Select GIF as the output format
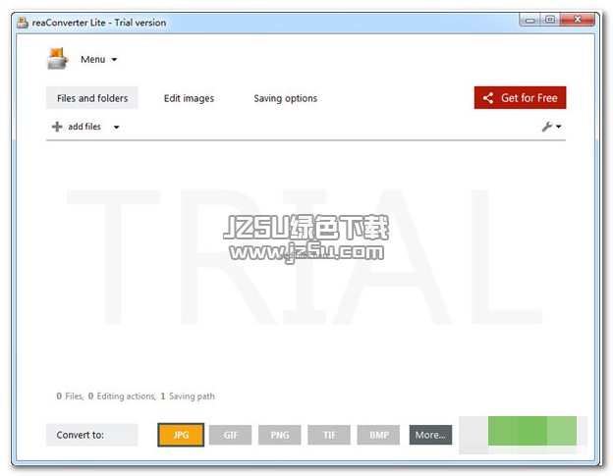This screenshot has height=476, width=613. 230,435
